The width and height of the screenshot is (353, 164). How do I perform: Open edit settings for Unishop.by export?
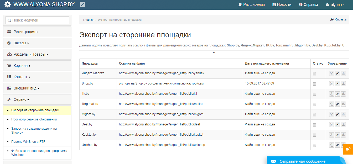pyautogui.click(x=337, y=145)
